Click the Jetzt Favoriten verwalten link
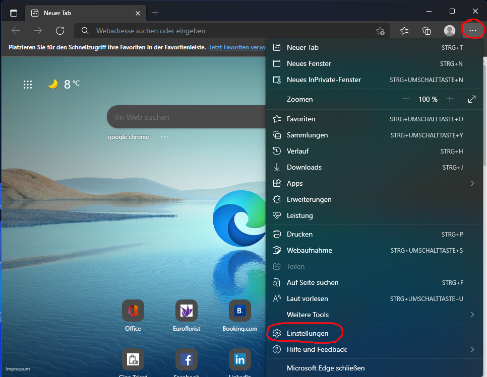This screenshot has height=377, width=487. point(237,47)
